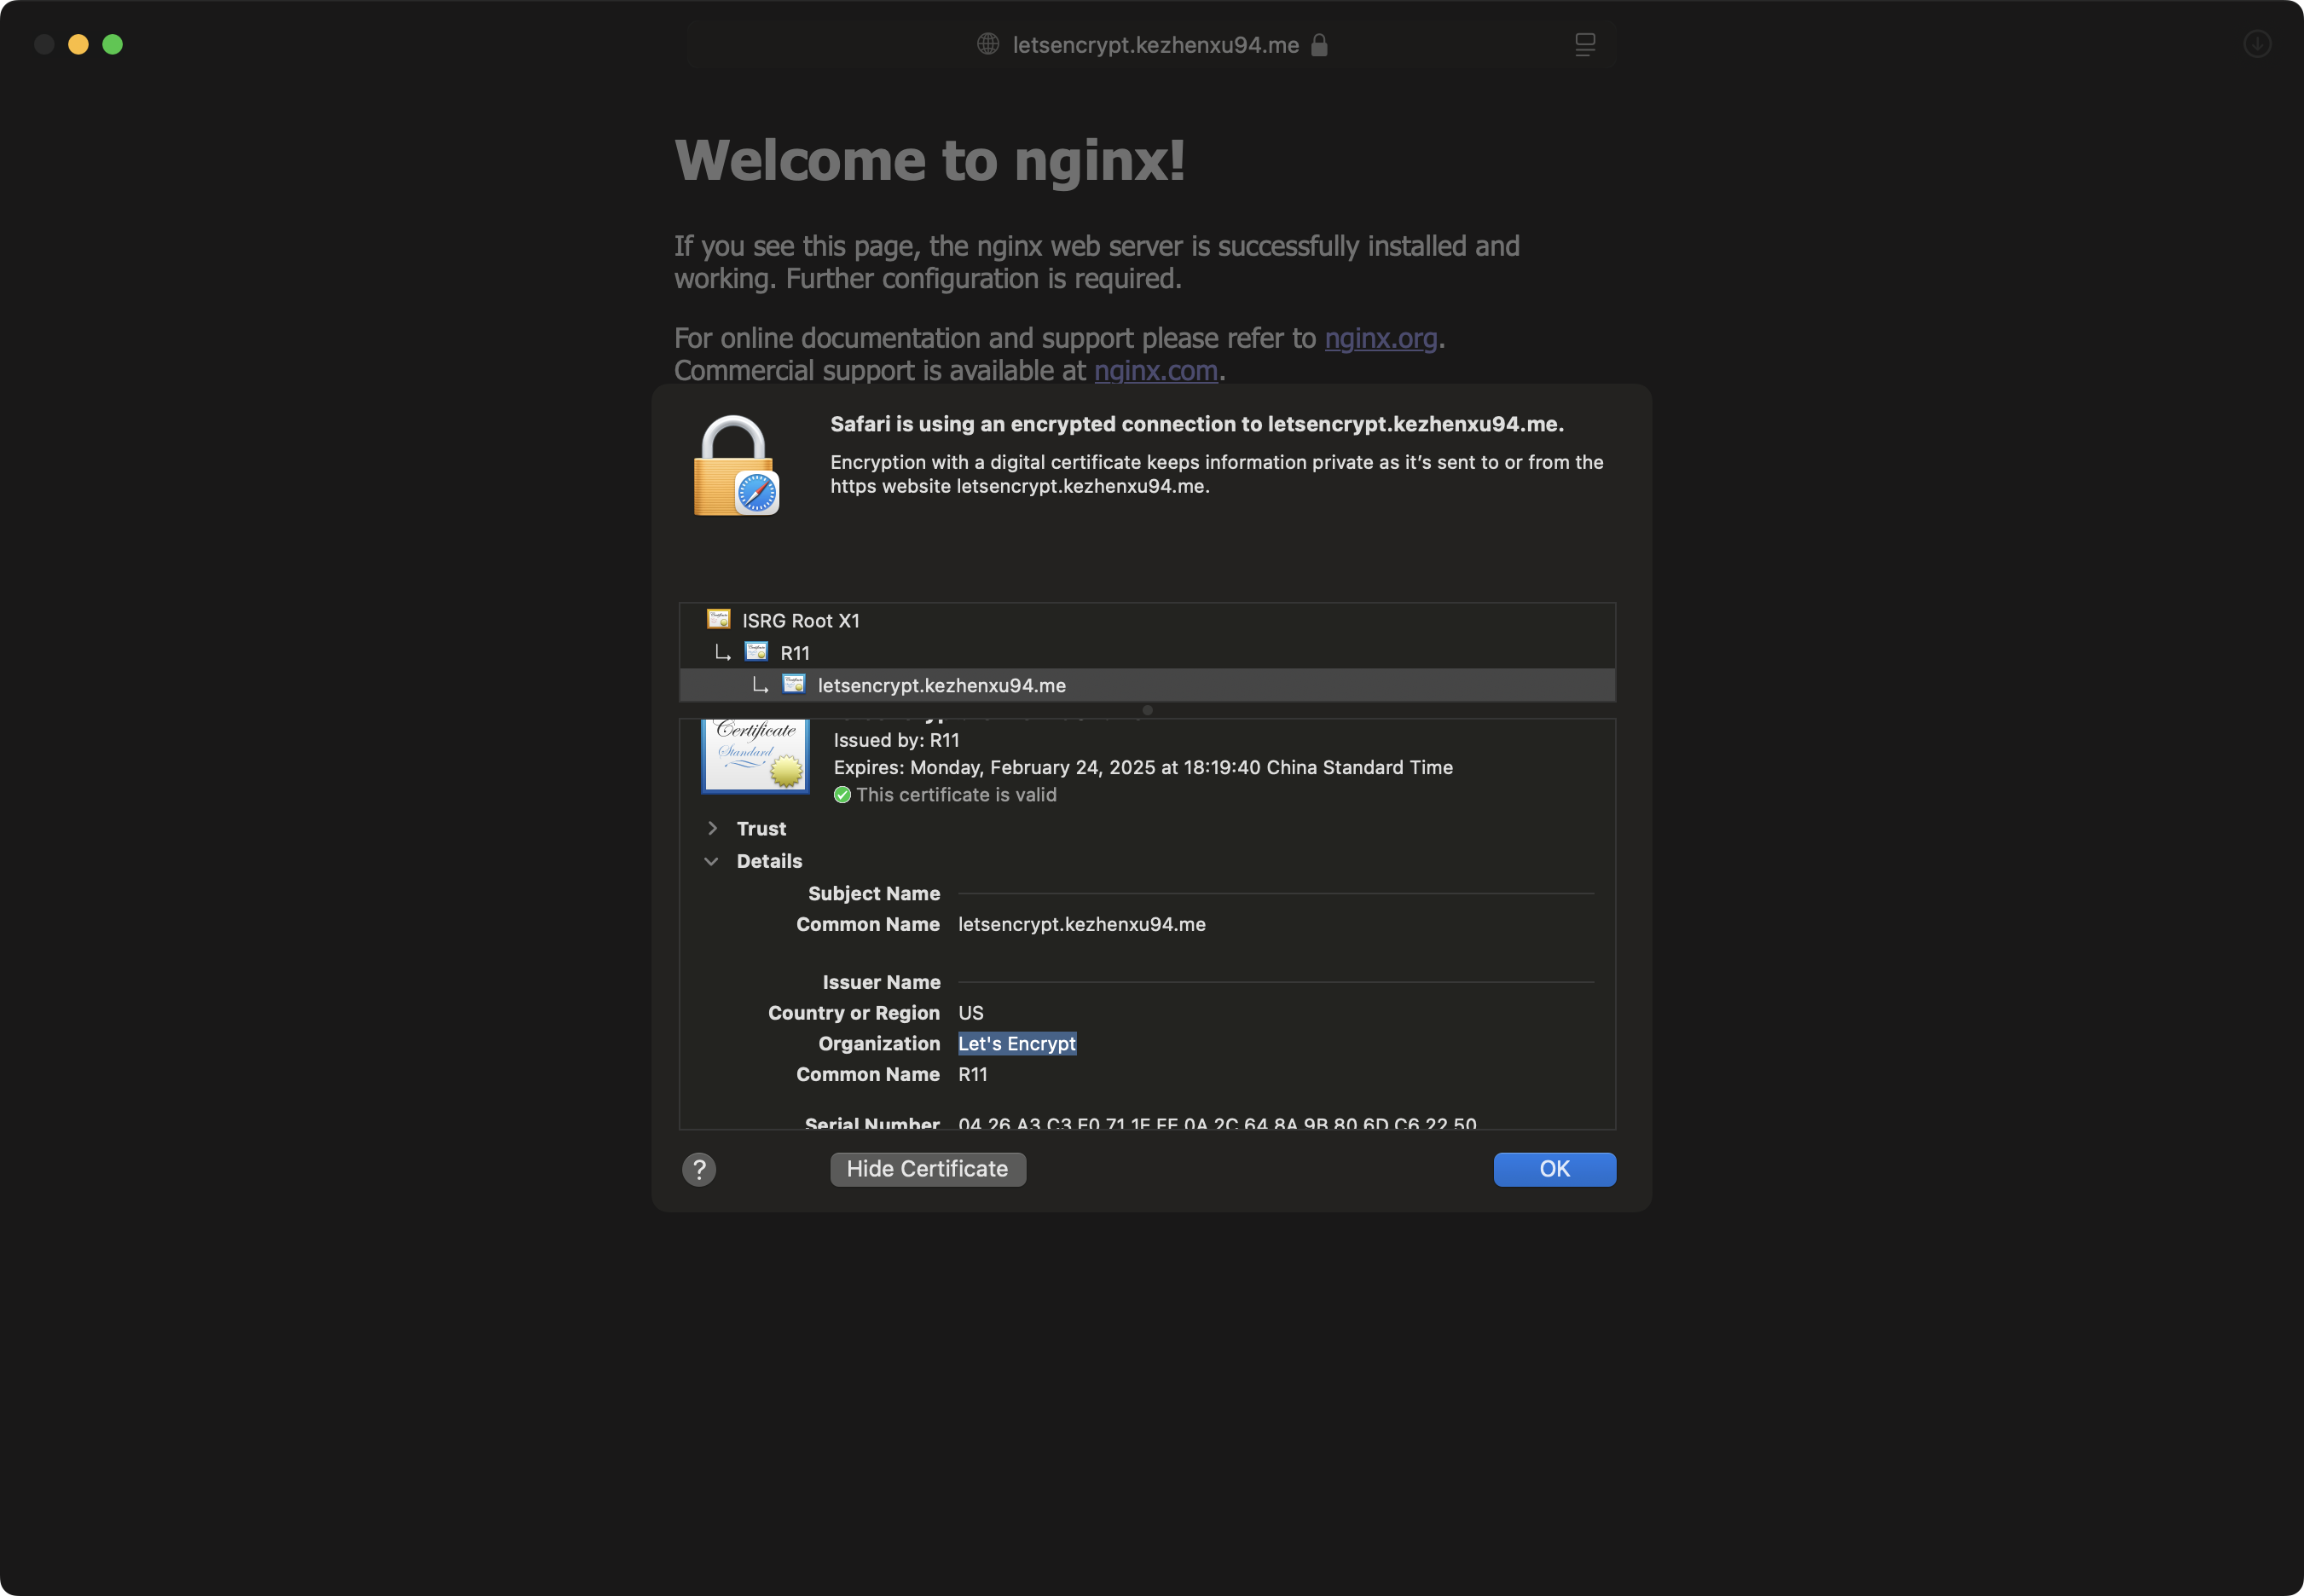Click the help question mark button
The width and height of the screenshot is (2304, 1596).
(x=699, y=1169)
